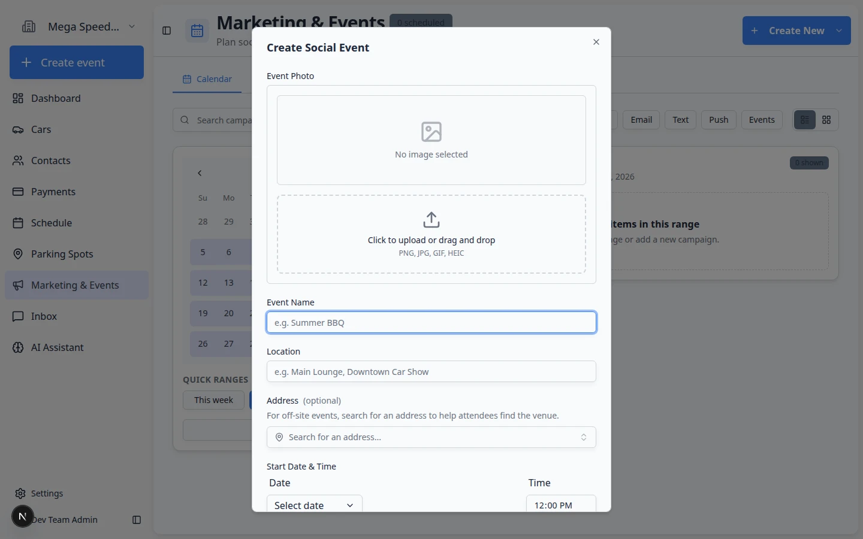
Task: Click the Dashboard grid icon
Action: tap(18, 98)
